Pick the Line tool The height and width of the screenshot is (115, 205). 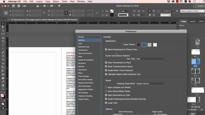[x=3, y=45]
